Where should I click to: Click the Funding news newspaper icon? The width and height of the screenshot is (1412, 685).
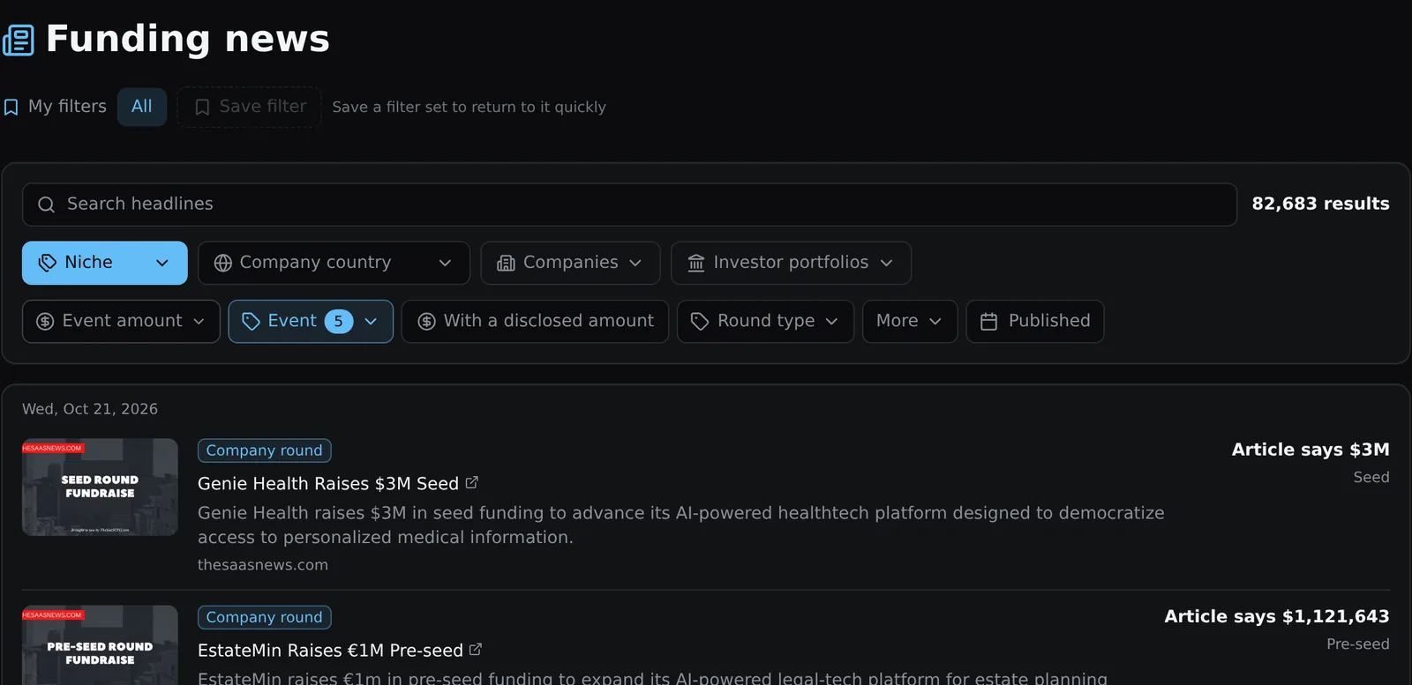(18, 40)
